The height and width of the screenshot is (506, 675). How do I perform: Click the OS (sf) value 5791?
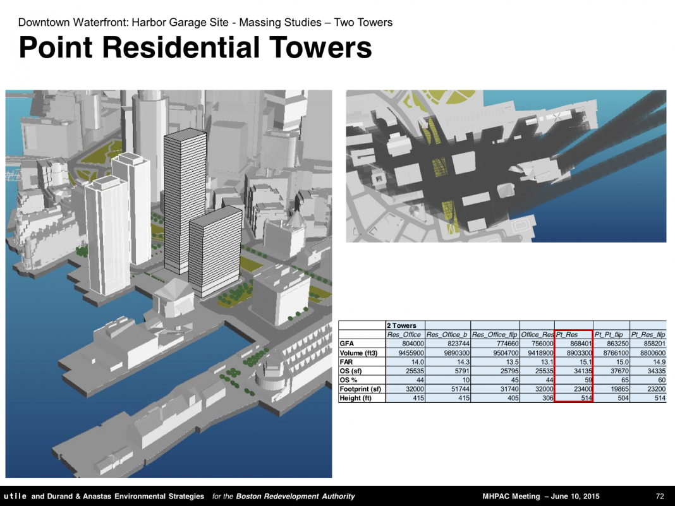pos(462,371)
